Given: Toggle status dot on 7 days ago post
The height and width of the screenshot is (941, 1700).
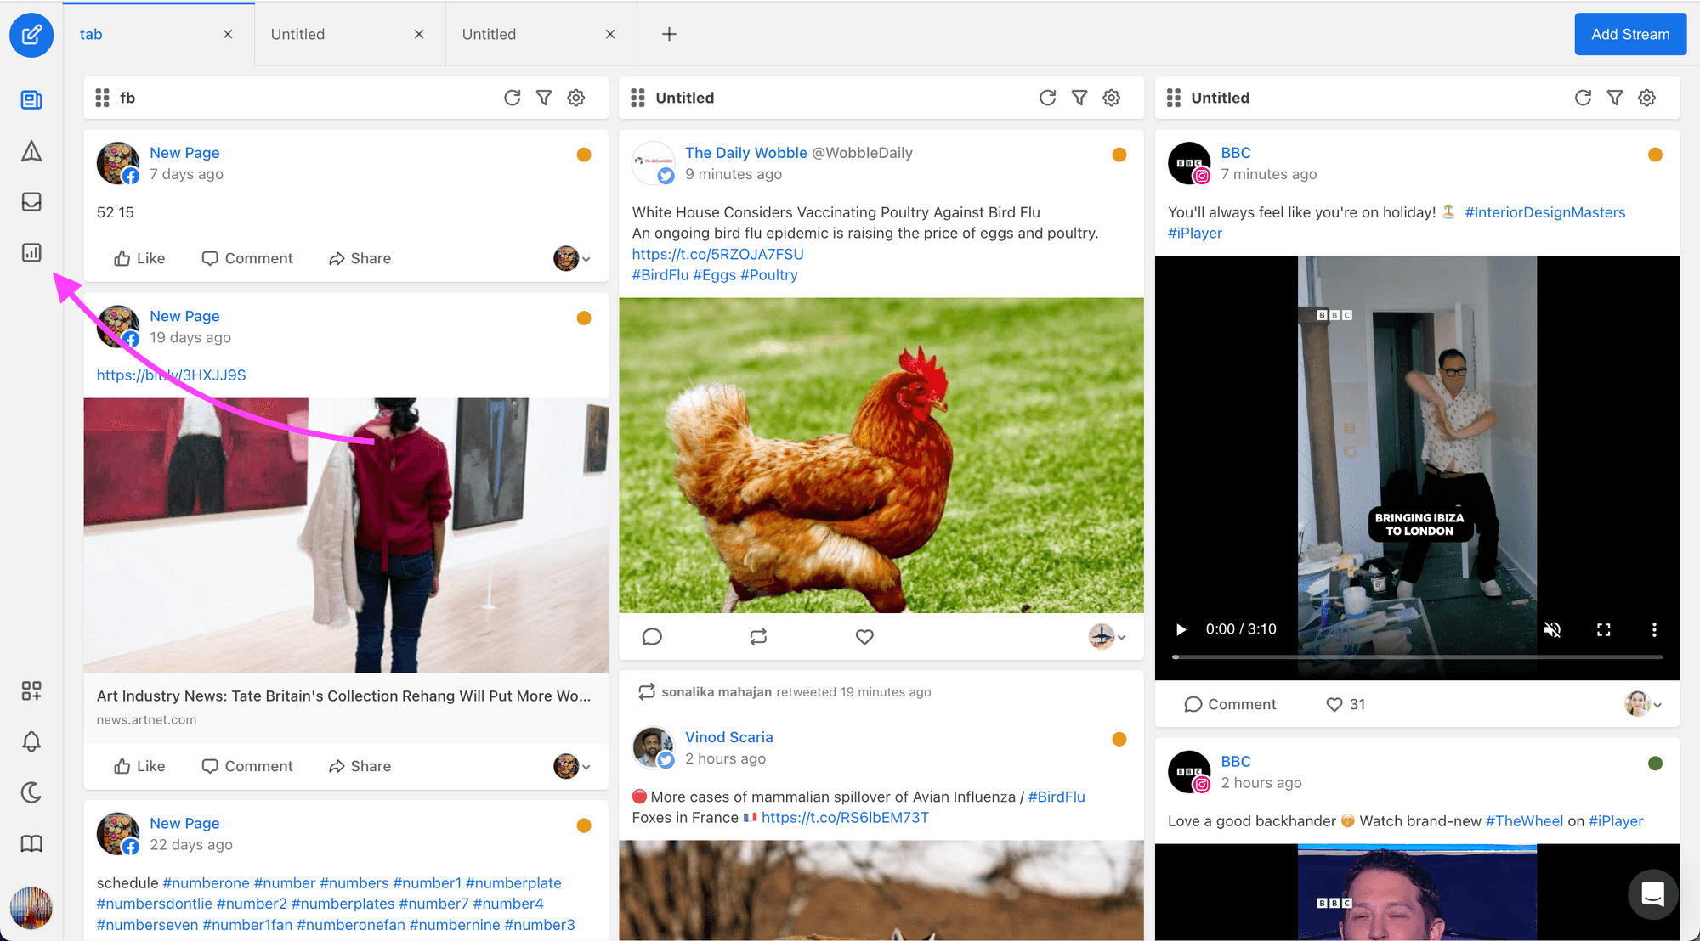Looking at the screenshot, I should point(584,155).
